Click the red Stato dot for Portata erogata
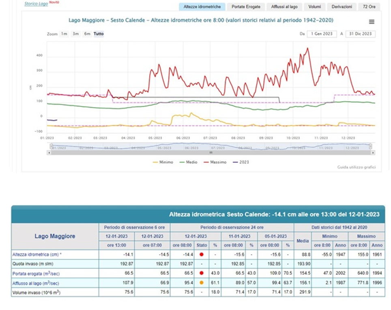391x310 pixels. click(202, 273)
